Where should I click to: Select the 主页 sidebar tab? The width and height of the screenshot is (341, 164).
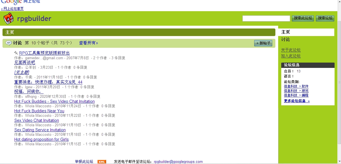[306, 32]
